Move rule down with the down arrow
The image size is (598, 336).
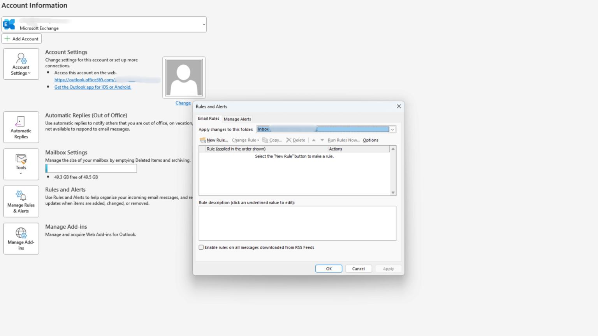point(322,140)
